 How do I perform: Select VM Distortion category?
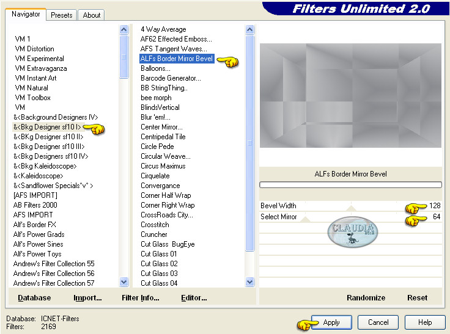[x=34, y=49]
